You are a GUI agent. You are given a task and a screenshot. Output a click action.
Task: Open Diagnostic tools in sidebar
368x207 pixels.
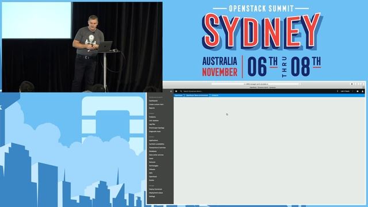point(155,132)
